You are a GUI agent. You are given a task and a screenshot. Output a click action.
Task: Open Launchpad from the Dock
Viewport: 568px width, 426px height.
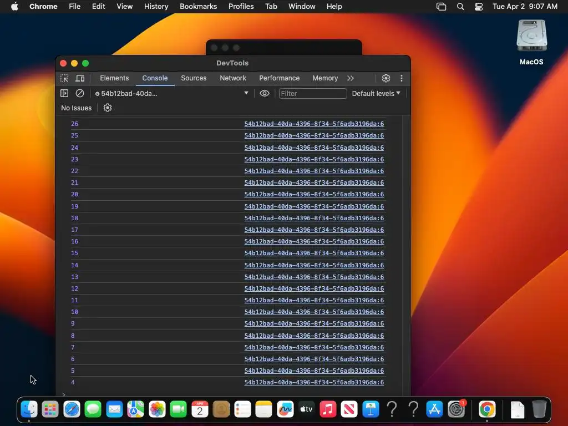click(x=50, y=409)
